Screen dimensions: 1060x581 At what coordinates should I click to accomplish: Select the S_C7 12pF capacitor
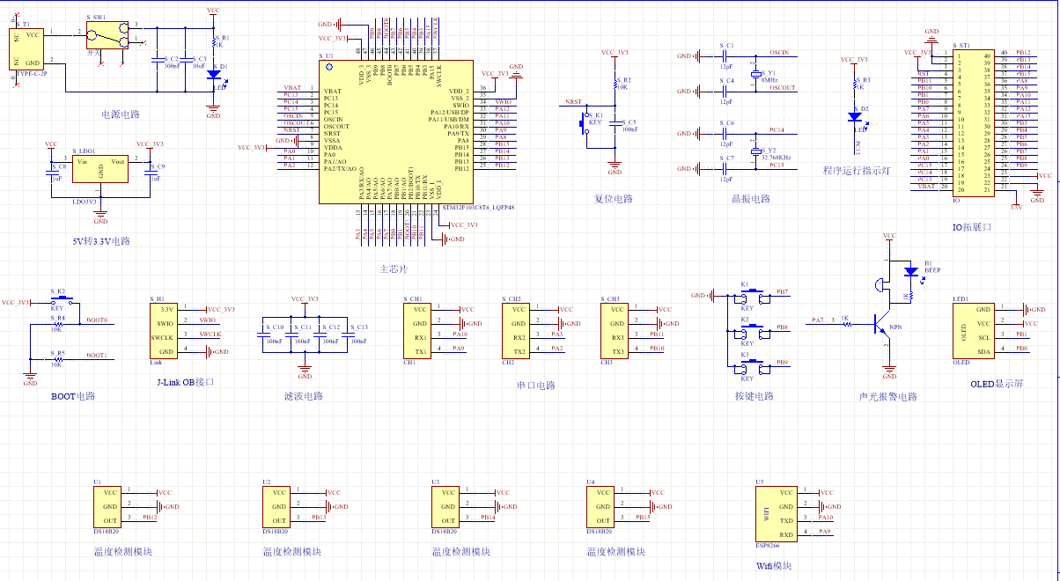(x=726, y=169)
